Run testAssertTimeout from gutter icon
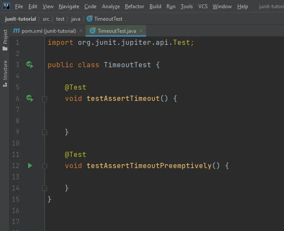 point(30,98)
